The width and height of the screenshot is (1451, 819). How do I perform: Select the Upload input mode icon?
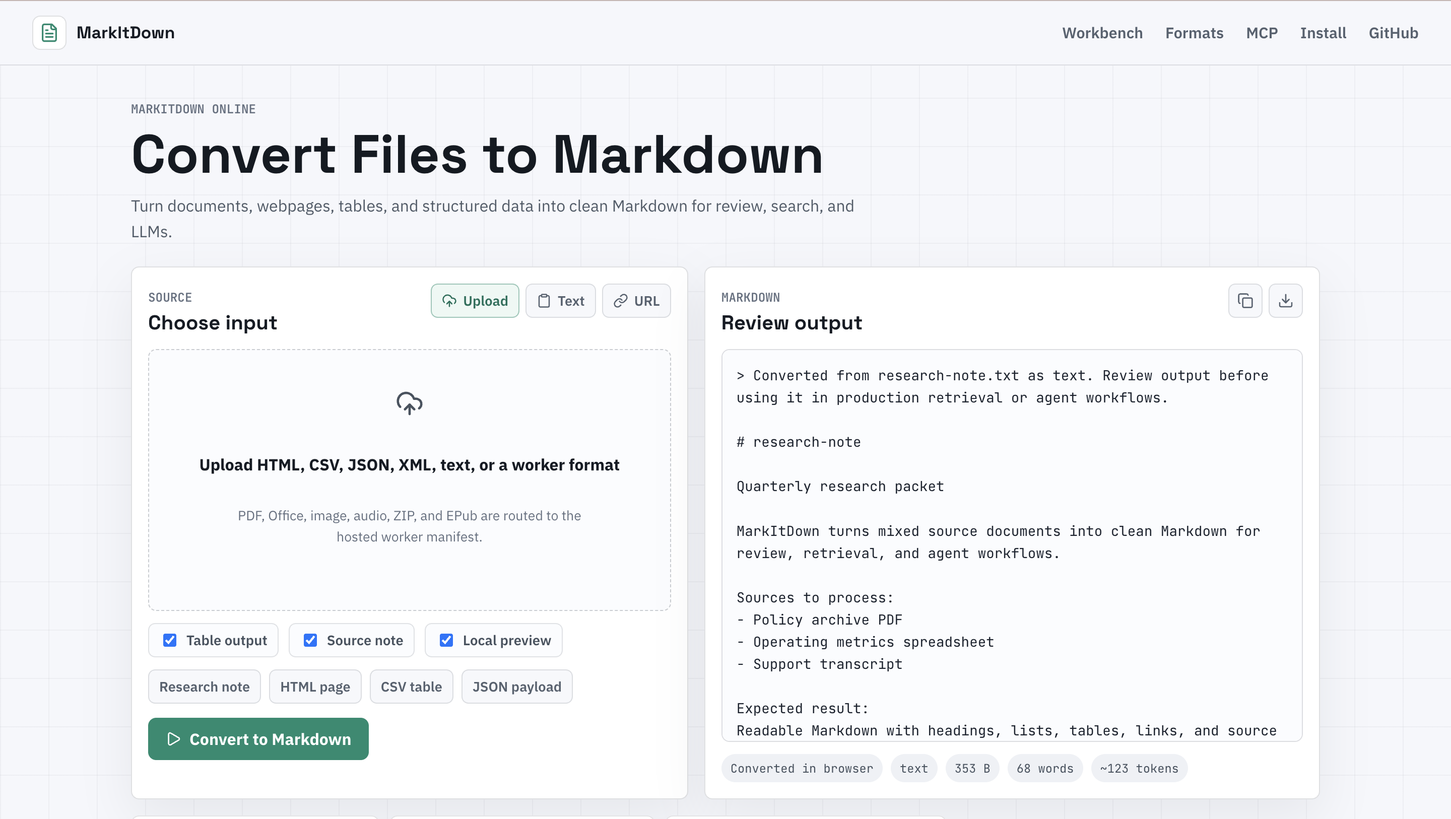click(x=449, y=301)
